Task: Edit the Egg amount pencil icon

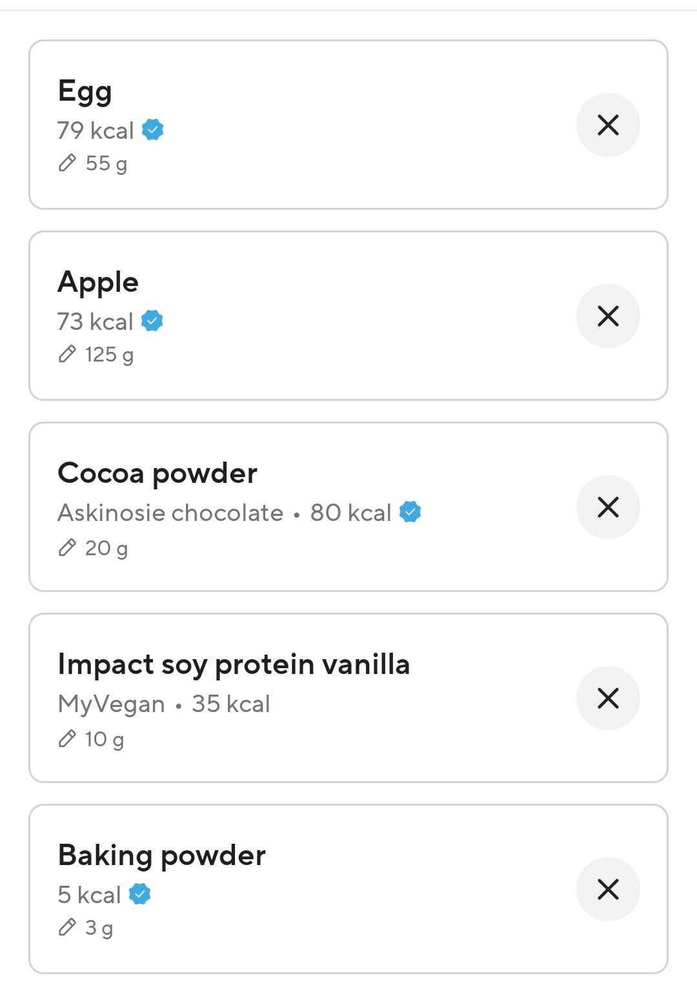Action: pos(67,163)
